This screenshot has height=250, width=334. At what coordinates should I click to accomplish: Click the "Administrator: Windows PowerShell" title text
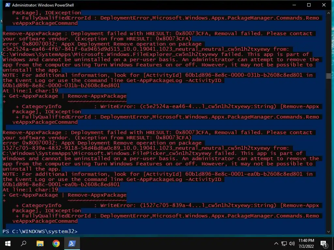[43, 5]
